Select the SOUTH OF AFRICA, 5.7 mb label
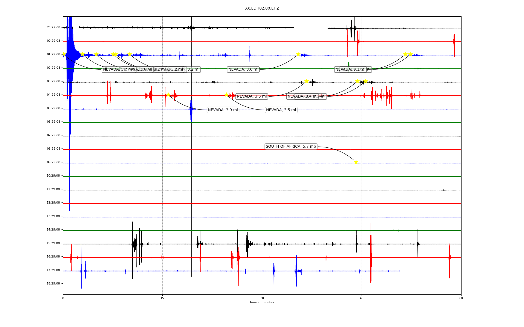Image resolution: width=524 pixels, height=327 pixels. [x=291, y=147]
